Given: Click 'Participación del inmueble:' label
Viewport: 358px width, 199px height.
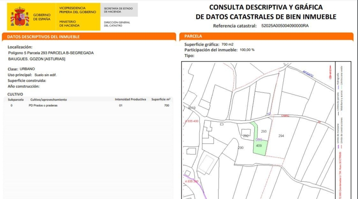Looking at the screenshot, I should (211, 50).
